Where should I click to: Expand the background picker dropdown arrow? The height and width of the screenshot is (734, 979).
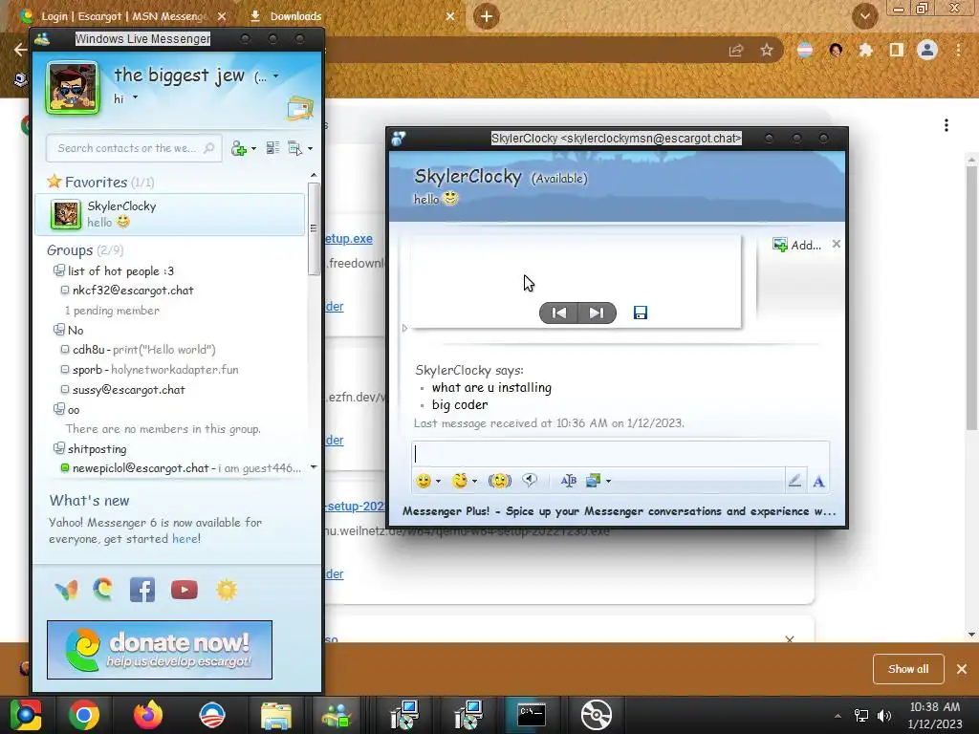pyautogui.click(x=608, y=482)
